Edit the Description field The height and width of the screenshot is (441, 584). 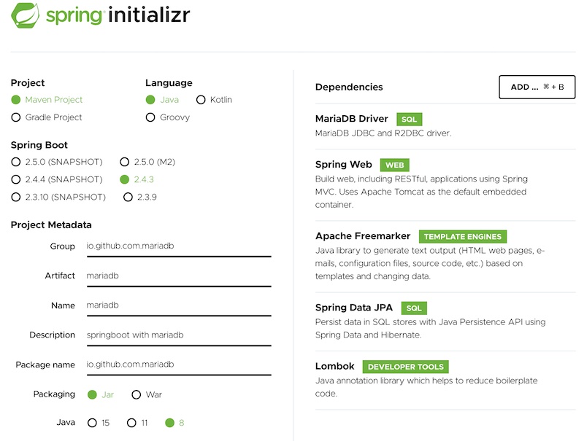(x=179, y=335)
